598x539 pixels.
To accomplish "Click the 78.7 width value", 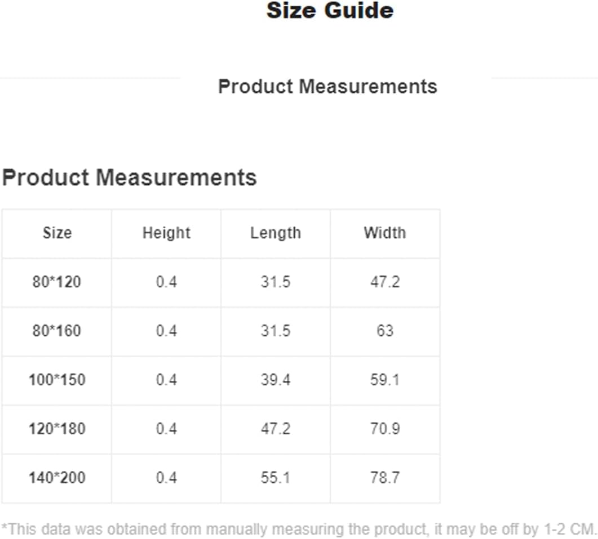I will (x=385, y=478).
